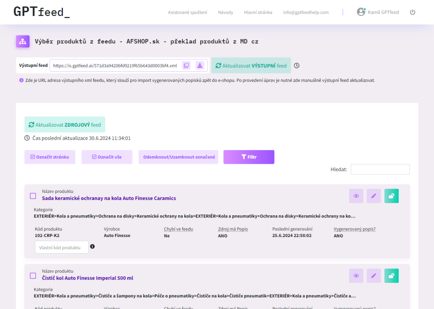Click the Čas poslední aktualizace timestamp text

81,138
